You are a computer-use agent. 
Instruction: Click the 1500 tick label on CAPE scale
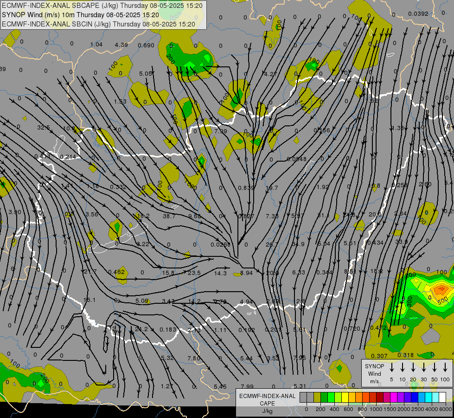pos(390,409)
